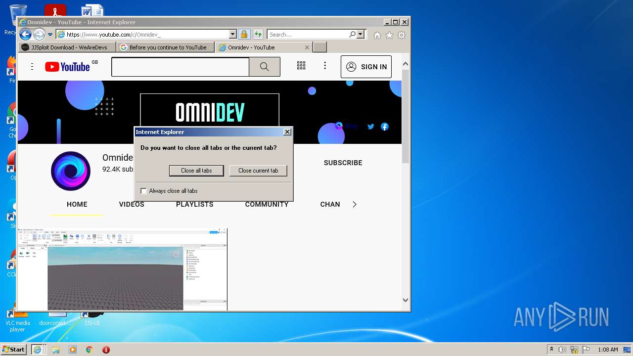The height and width of the screenshot is (356, 633).
Task: Open the Windows Start button
Action: click(13, 350)
